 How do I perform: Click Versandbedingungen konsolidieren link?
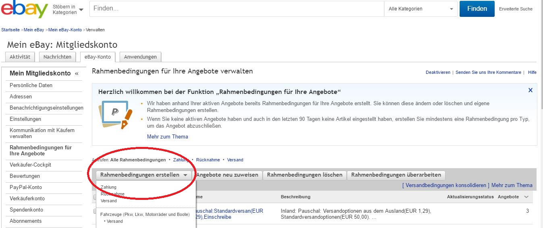tap(446, 185)
